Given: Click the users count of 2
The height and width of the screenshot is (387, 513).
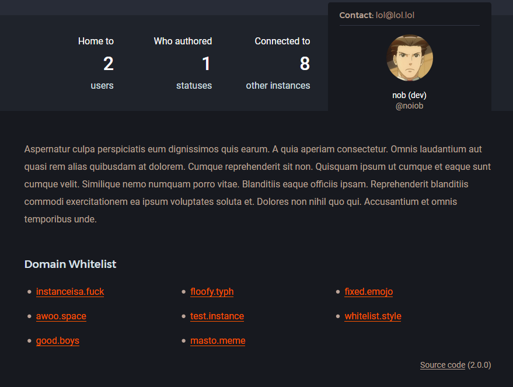Looking at the screenshot, I should (109, 64).
